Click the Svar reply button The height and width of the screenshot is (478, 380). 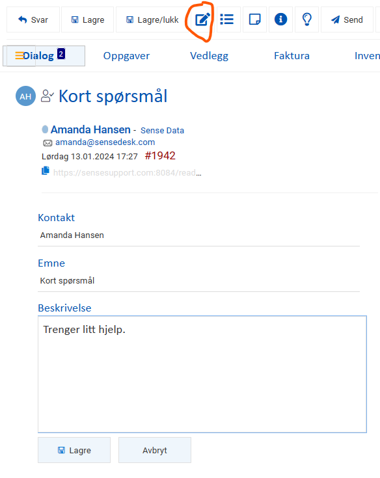click(x=33, y=20)
